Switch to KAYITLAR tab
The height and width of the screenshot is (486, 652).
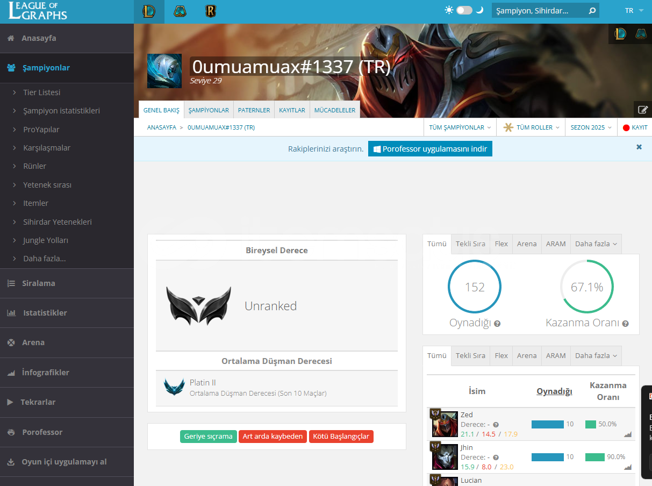292,110
